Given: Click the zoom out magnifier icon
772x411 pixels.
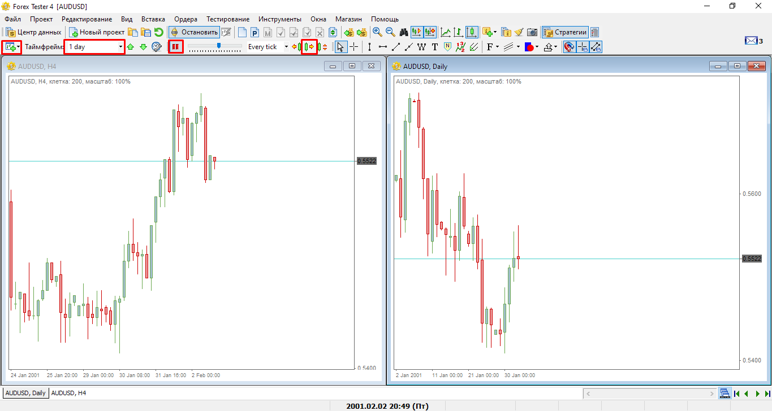Looking at the screenshot, I should [x=390, y=32].
